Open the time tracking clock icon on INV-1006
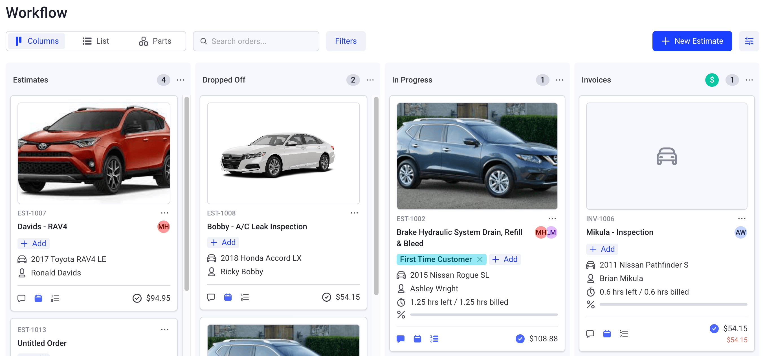 click(x=591, y=292)
